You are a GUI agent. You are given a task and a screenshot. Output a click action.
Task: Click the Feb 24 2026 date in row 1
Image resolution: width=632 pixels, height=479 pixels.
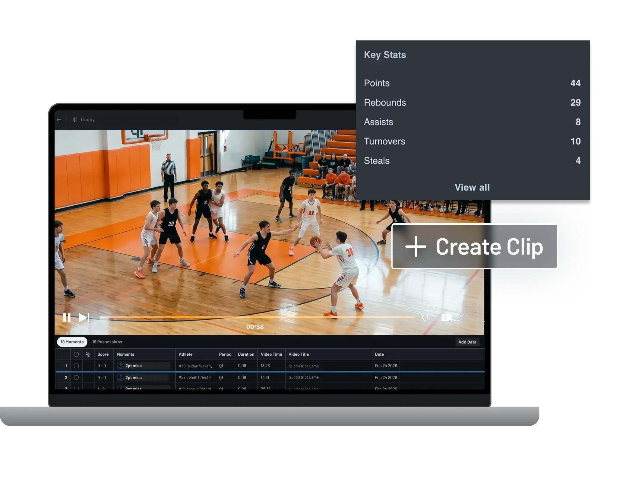pos(386,366)
